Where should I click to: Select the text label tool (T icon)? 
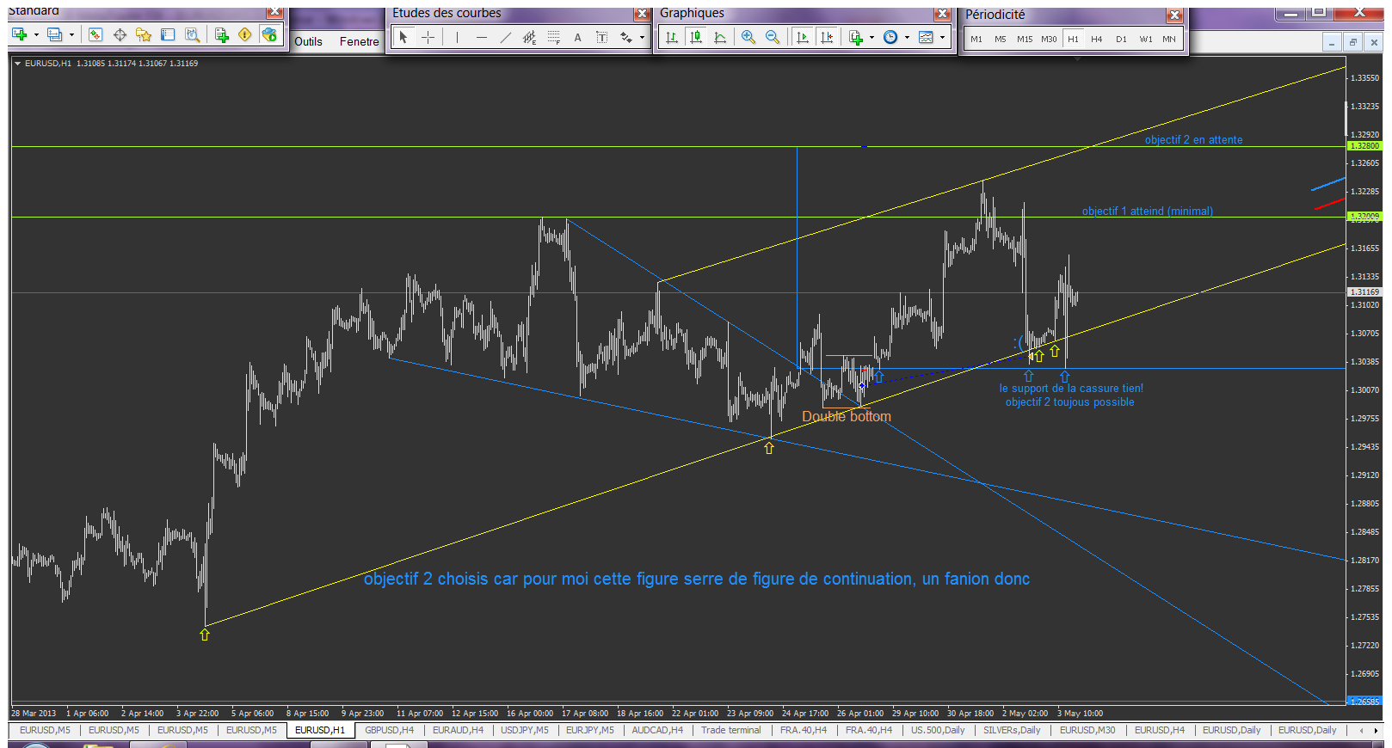(601, 37)
